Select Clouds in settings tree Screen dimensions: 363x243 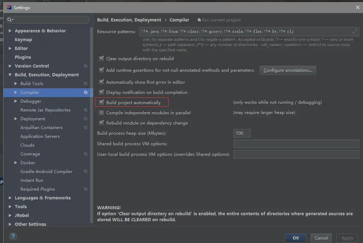coord(27,145)
